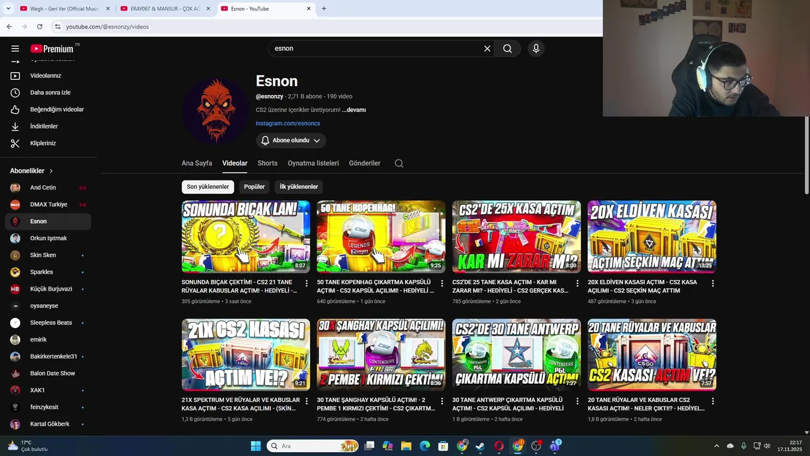810x456 pixels.
Task: Open the Abone olundu notification dropdown
Action: [x=291, y=141]
